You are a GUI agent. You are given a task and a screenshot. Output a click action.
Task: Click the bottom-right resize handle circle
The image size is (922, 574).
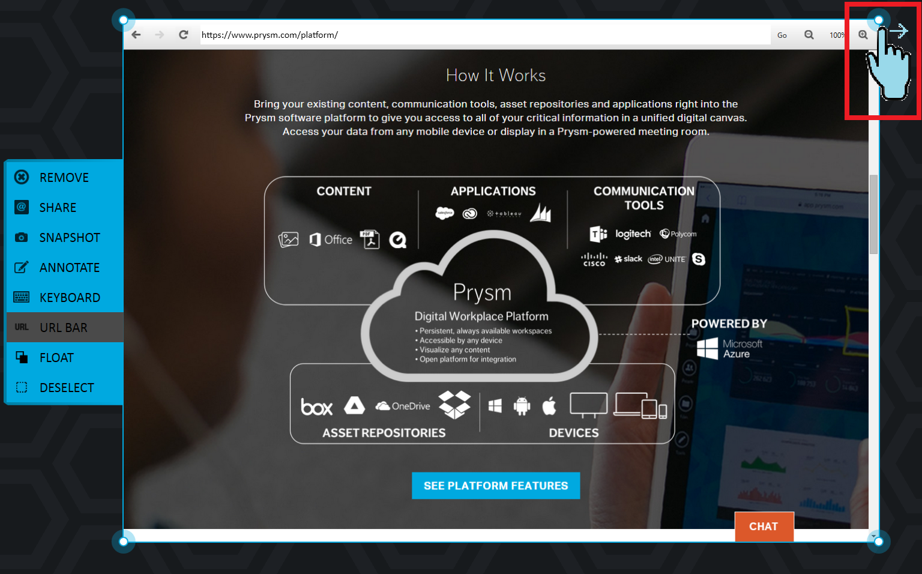point(879,542)
